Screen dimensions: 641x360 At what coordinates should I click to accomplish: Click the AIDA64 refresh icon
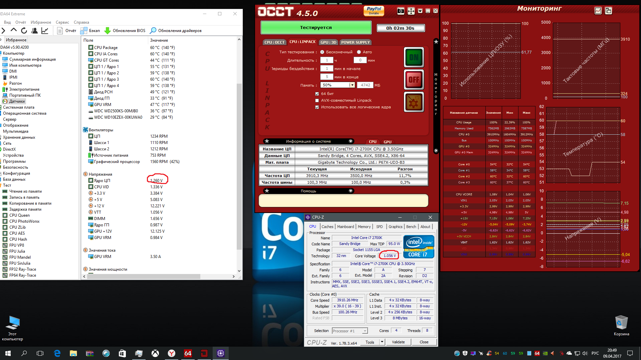(x=24, y=31)
